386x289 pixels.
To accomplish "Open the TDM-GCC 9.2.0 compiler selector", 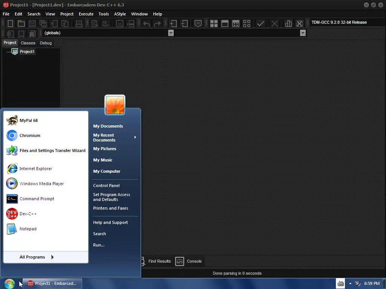I will pyautogui.click(x=347, y=22).
